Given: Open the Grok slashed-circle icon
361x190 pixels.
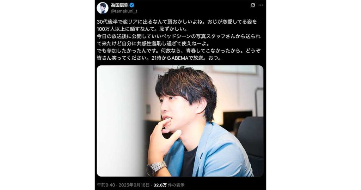Looking at the screenshot, I should click(253, 5).
